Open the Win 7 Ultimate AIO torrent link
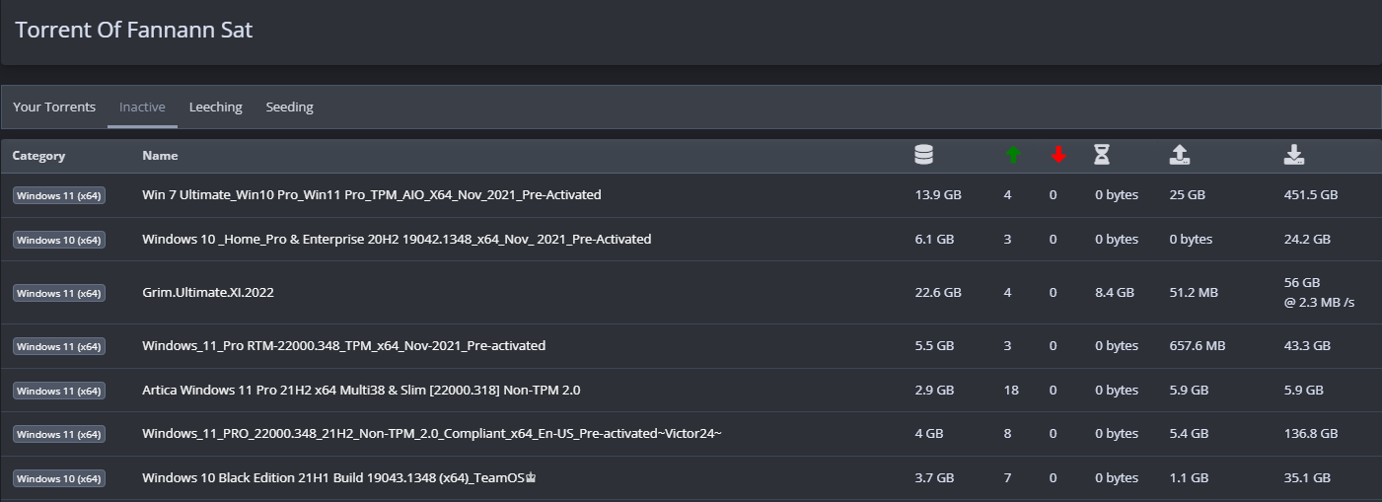 click(x=371, y=195)
